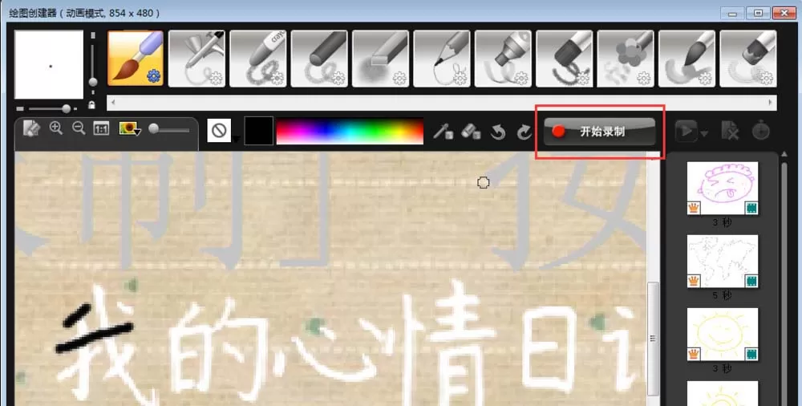
Task: Select the watercolor brush tool
Action: (x=687, y=58)
